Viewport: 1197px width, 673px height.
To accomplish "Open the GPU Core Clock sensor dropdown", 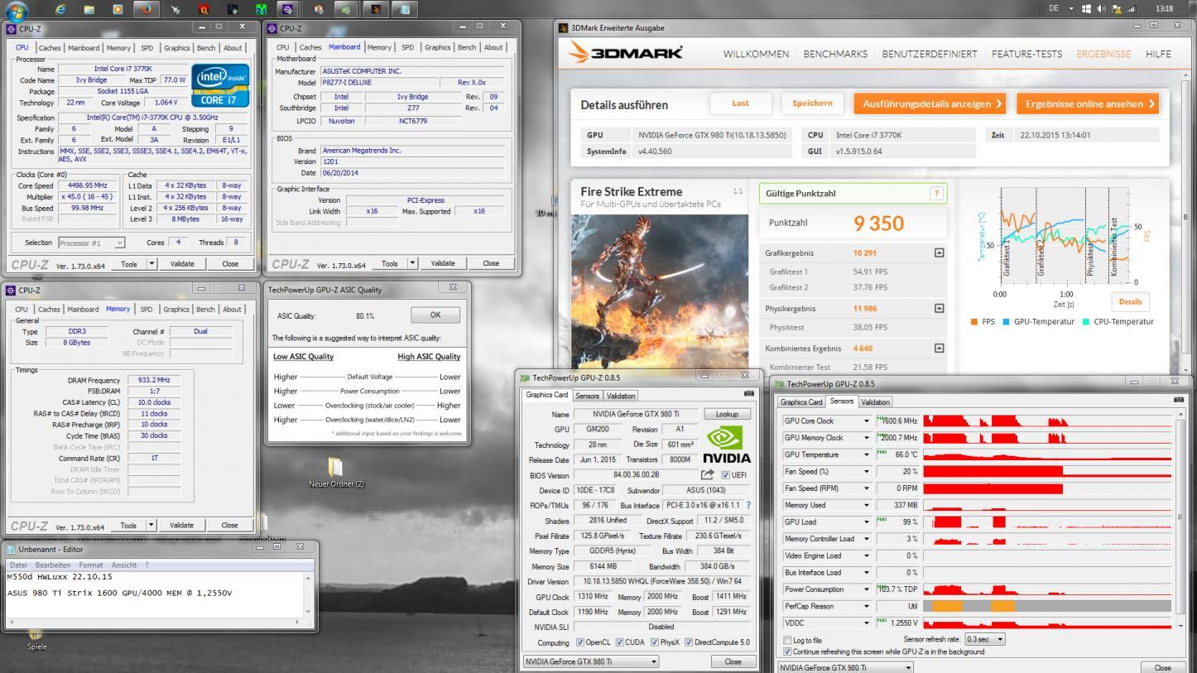I will tap(867, 421).
